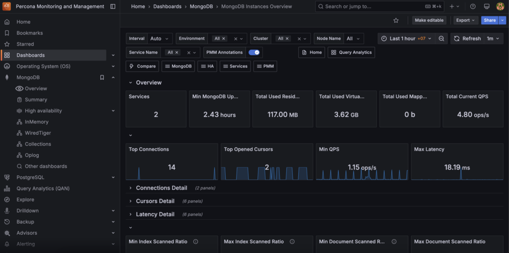Open the 1m refresh interval dropdown
509x253 pixels.
(494, 38)
